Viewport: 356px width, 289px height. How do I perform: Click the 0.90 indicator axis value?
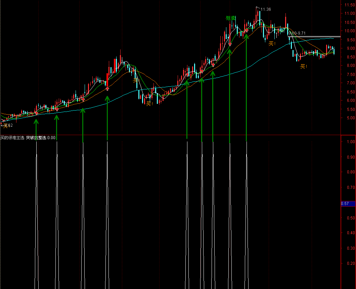pos(351,157)
